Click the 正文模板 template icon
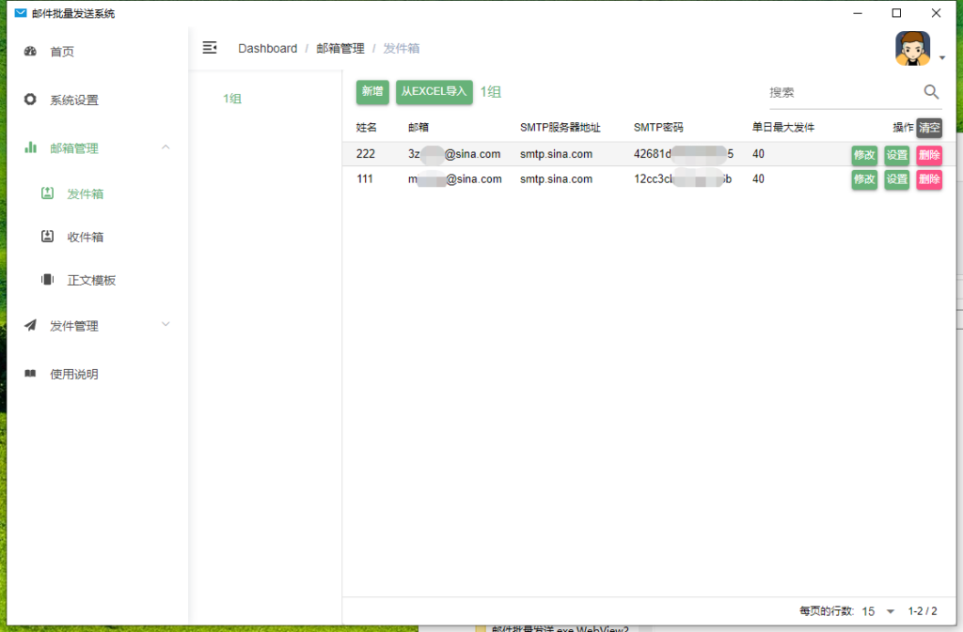This screenshot has width=963, height=632. (x=47, y=280)
